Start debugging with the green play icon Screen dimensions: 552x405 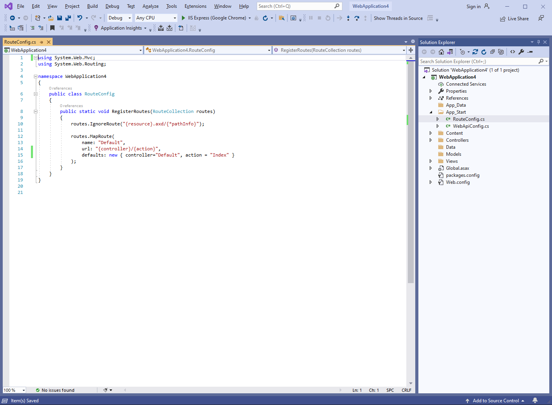(x=183, y=18)
